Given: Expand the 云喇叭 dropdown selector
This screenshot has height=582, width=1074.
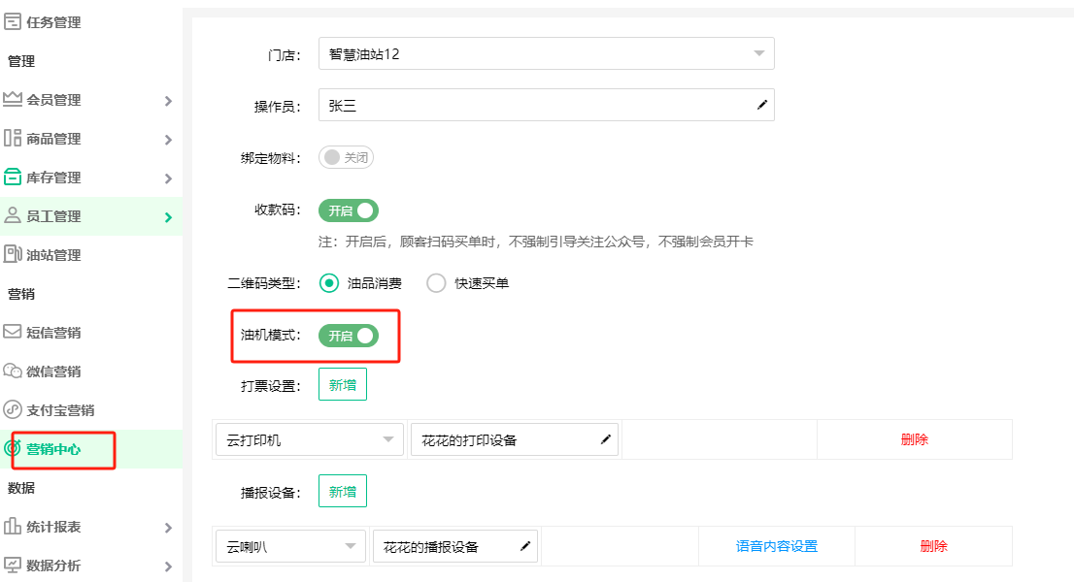Looking at the screenshot, I should pyautogui.click(x=290, y=546).
